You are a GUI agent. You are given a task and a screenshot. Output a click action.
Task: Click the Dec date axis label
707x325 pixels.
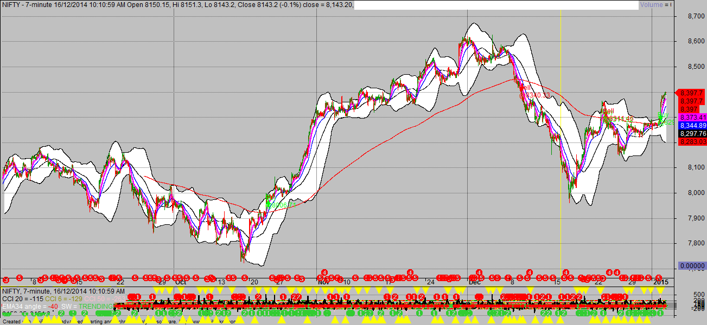[x=475, y=282]
